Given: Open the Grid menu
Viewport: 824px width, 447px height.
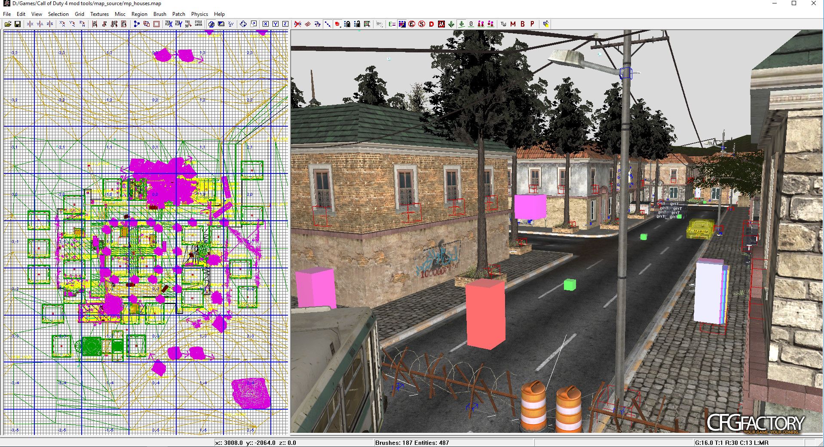Looking at the screenshot, I should tap(80, 14).
